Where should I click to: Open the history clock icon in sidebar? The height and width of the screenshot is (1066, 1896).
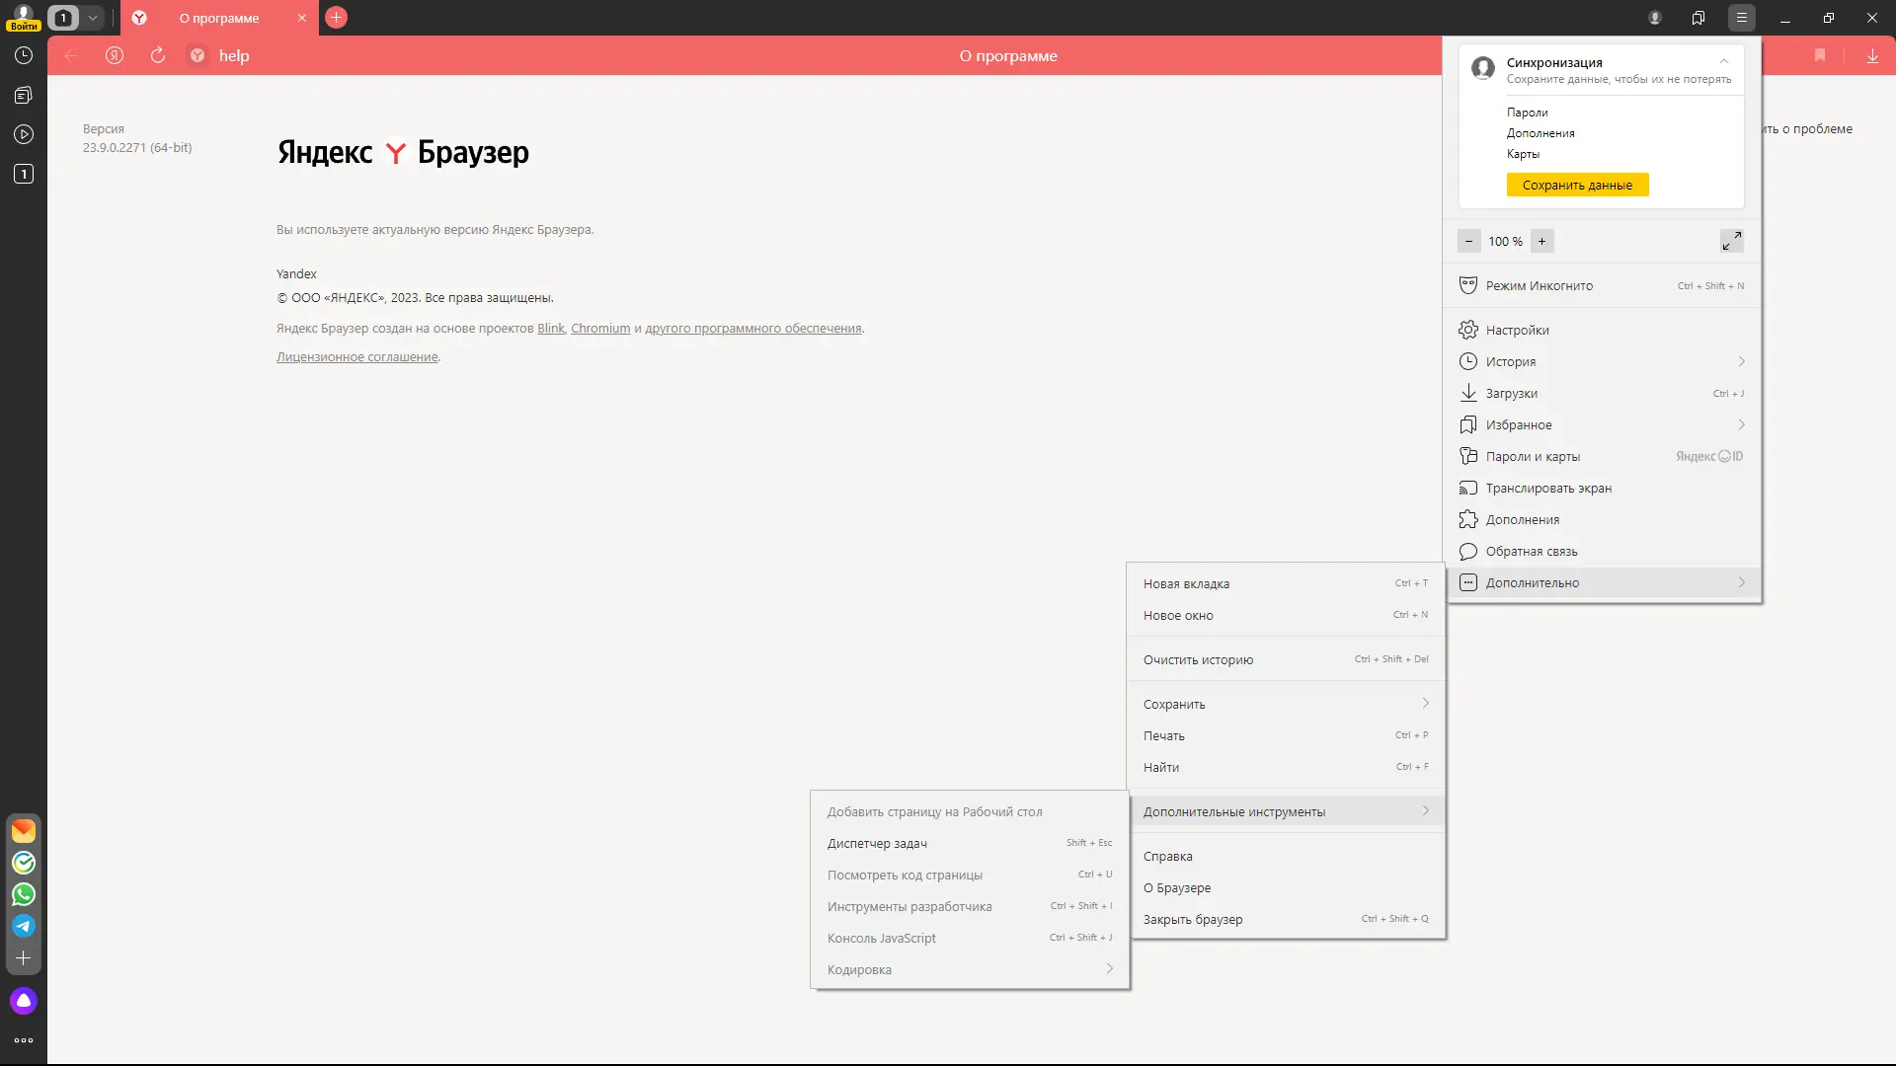tap(24, 55)
